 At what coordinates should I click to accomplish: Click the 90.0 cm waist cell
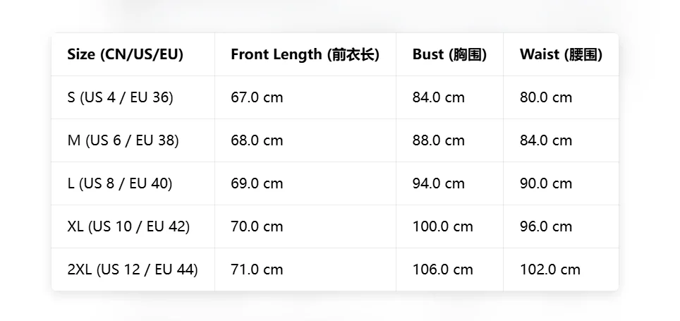(x=561, y=183)
